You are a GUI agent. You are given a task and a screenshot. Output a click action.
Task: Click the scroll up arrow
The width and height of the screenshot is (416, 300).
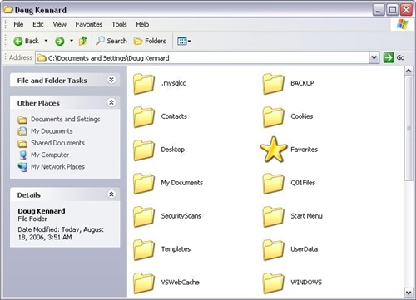409,71
